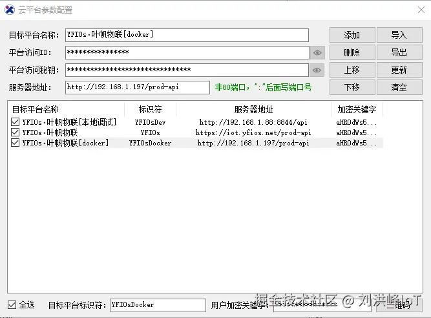431x318 pixels.
Task: Click the 二维码 button
Action: coord(399,305)
